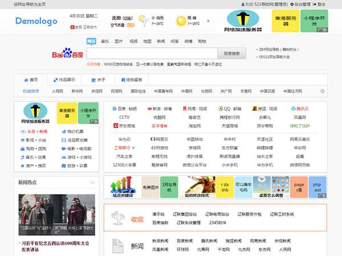Viewport: 342px width, 256px height.
Task: Click the palm tree 收藏 icon
Action: point(117,218)
